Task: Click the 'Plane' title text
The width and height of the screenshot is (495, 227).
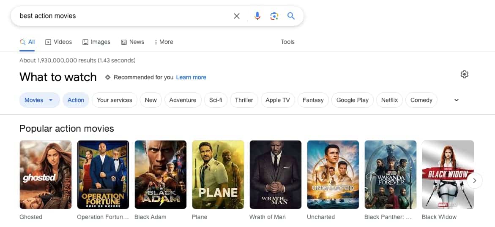Action: pos(200,217)
